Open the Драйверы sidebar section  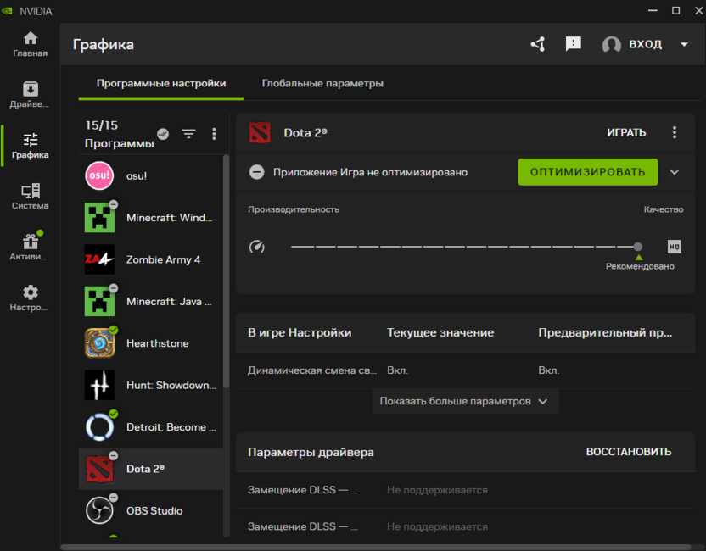[31, 95]
